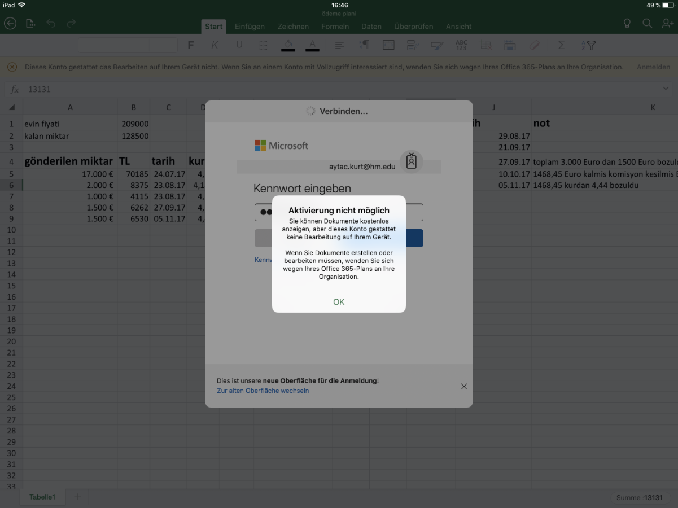
Task: Toggle underline U formatting
Action: pos(239,45)
